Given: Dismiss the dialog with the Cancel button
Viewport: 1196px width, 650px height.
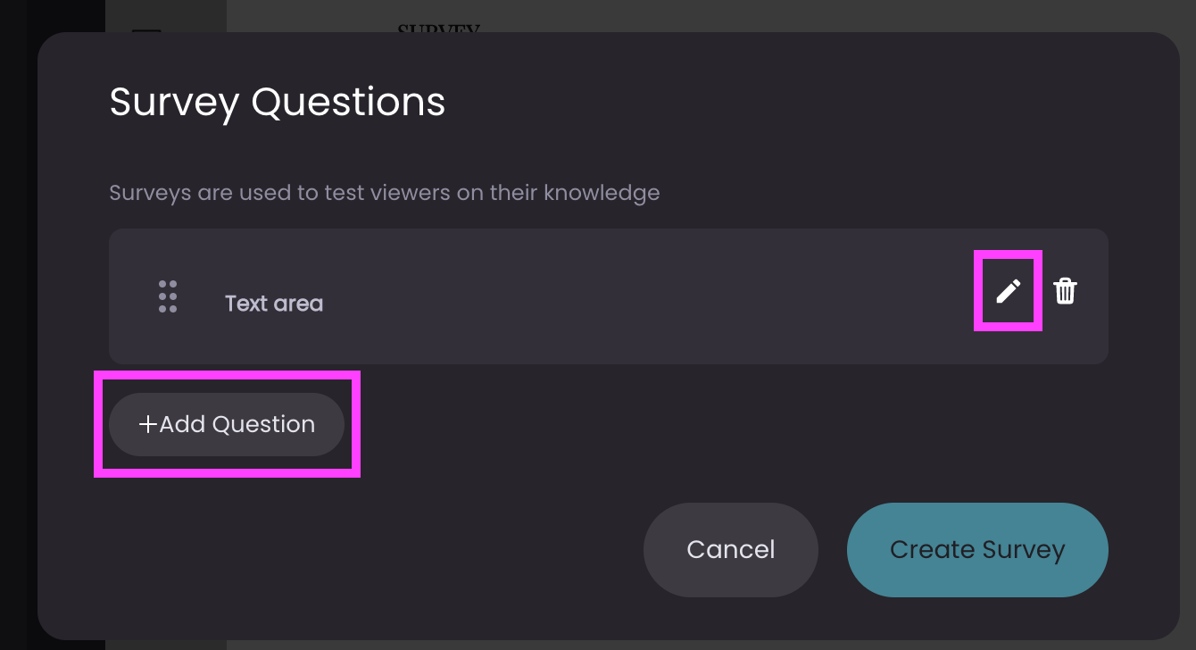Looking at the screenshot, I should click(731, 549).
